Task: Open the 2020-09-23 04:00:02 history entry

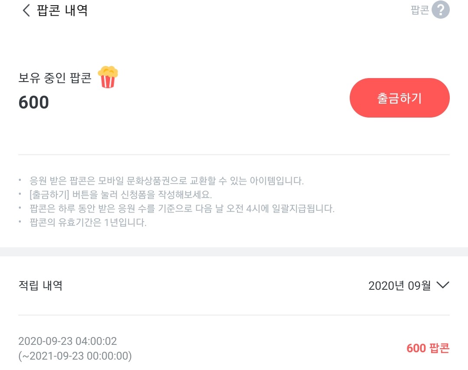Action: point(68,341)
